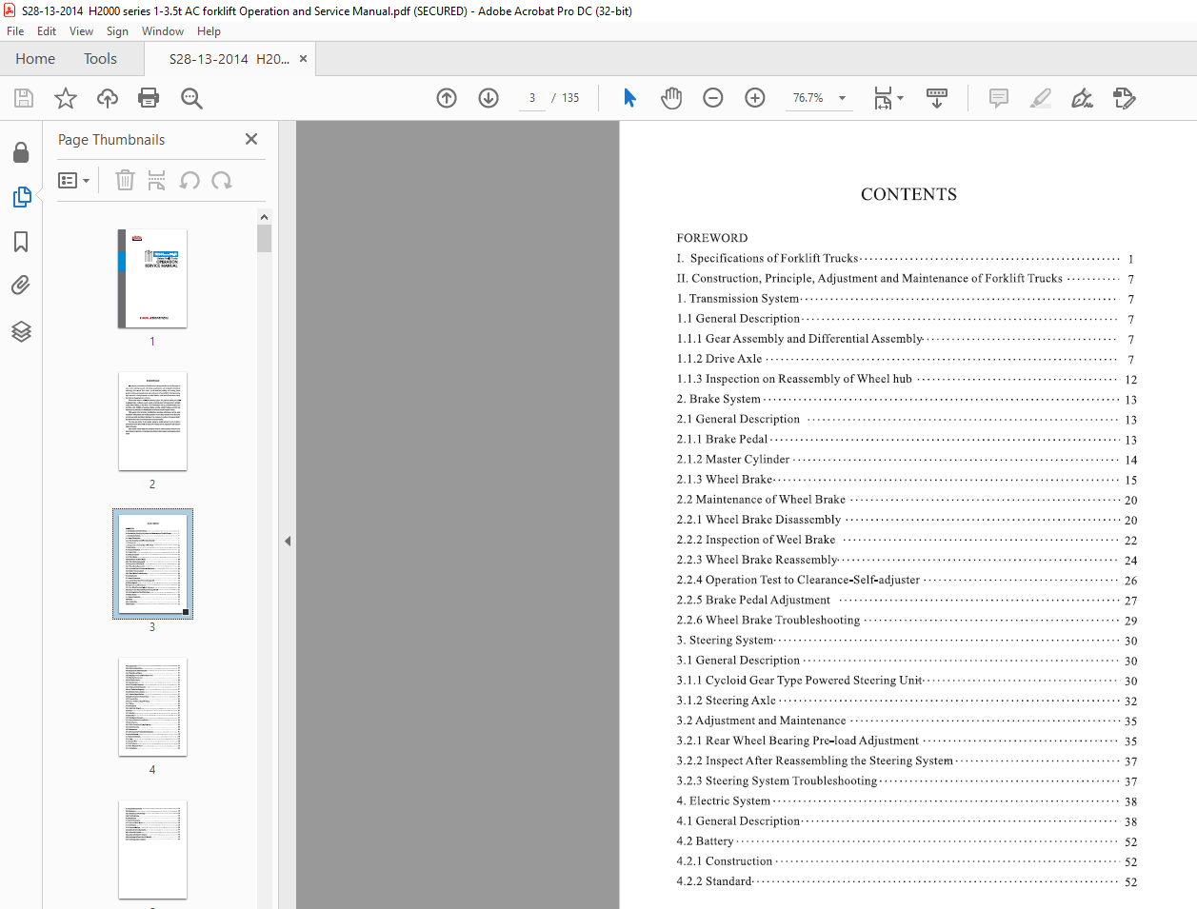Print the document with the printer icon

[149, 98]
